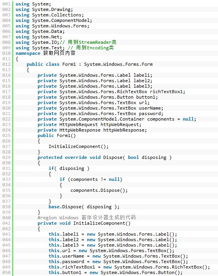Click InitializeComponent call on line 027
The image size is (218, 276).
tap(79, 146)
